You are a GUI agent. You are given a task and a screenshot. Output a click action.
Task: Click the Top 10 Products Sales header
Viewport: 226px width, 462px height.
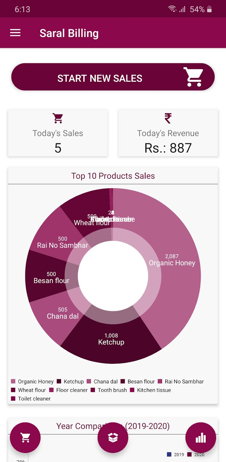pos(113,176)
